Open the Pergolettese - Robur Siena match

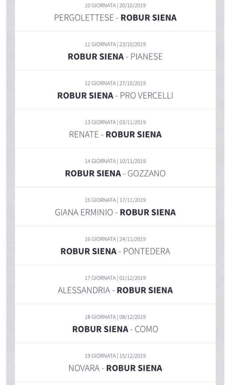point(115,18)
